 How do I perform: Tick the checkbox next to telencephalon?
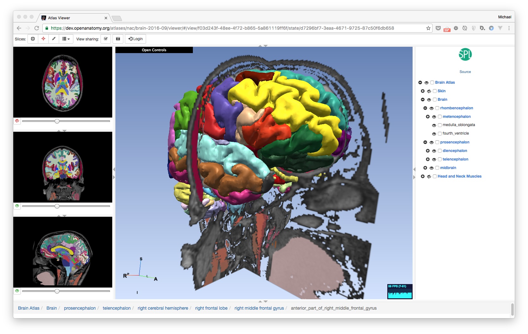tap(440, 159)
